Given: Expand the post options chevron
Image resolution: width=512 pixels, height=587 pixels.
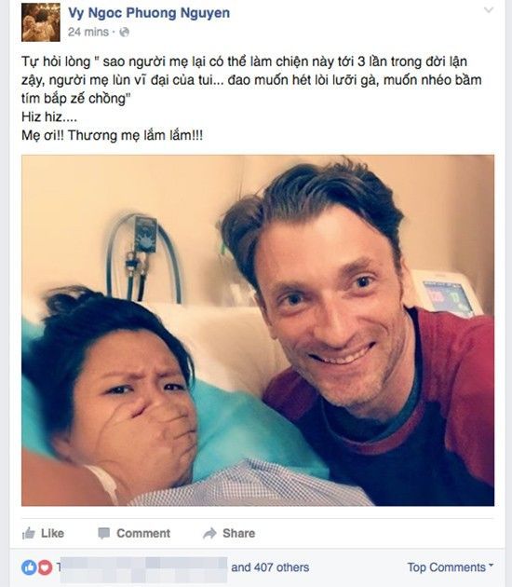Looking at the screenshot, I should click(x=489, y=10).
